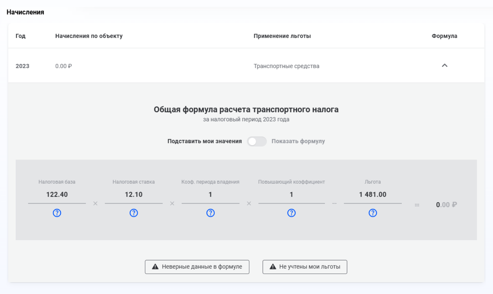493x294 pixels.
Task: Click Неверные данные в формуле button
Action: (x=197, y=267)
